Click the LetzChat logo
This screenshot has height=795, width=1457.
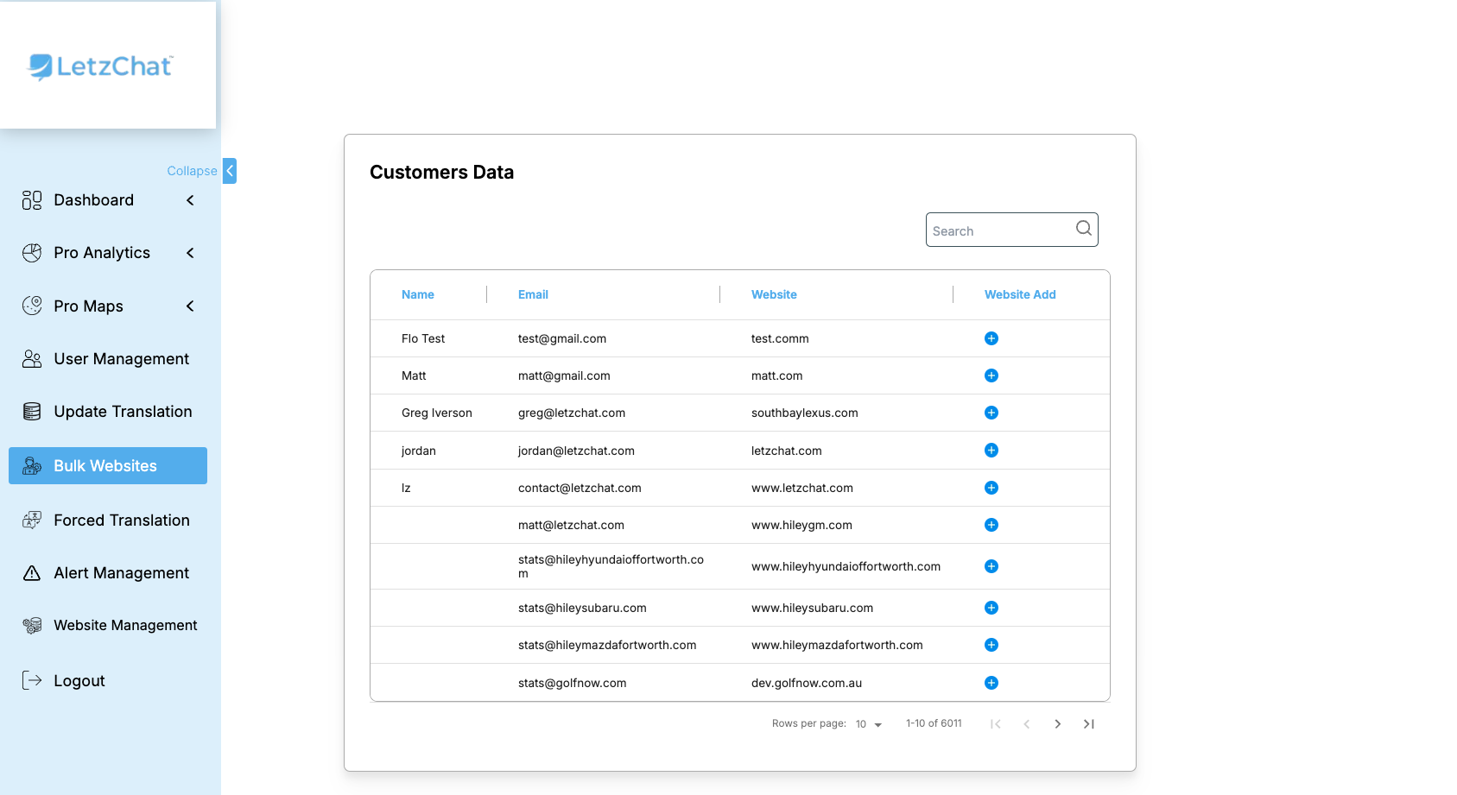click(101, 66)
